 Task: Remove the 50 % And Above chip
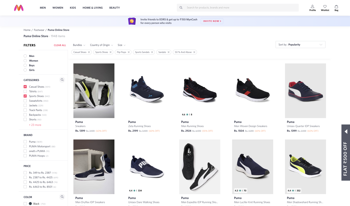point(194,52)
